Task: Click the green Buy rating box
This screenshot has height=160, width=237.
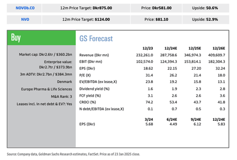Action: [x=42, y=38]
